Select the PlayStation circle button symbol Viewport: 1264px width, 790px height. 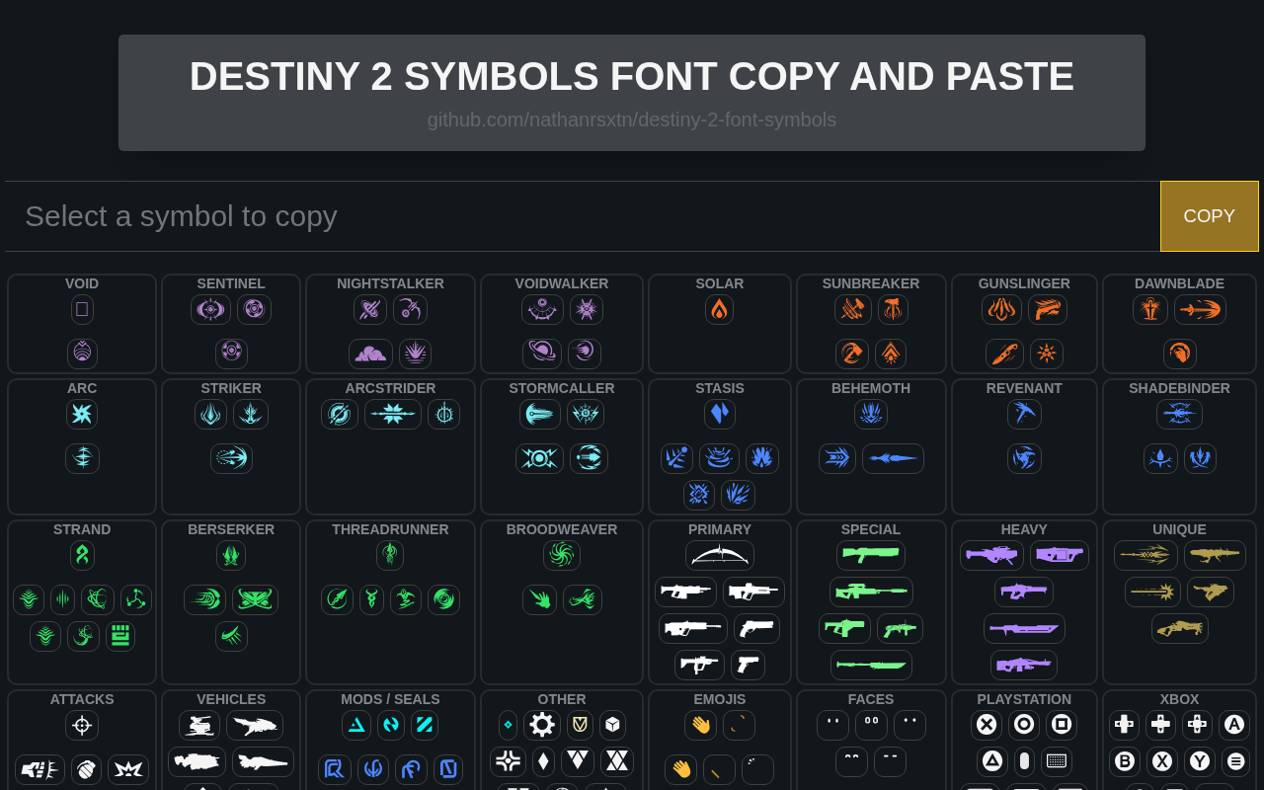coord(1024,725)
